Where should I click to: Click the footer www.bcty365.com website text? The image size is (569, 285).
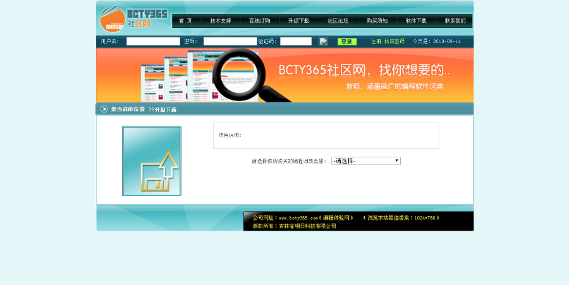tap(298, 218)
